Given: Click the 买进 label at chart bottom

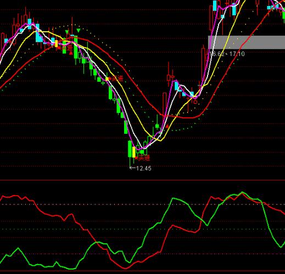Looking at the screenshot, I should pyautogui.click(x=144, y=158).
